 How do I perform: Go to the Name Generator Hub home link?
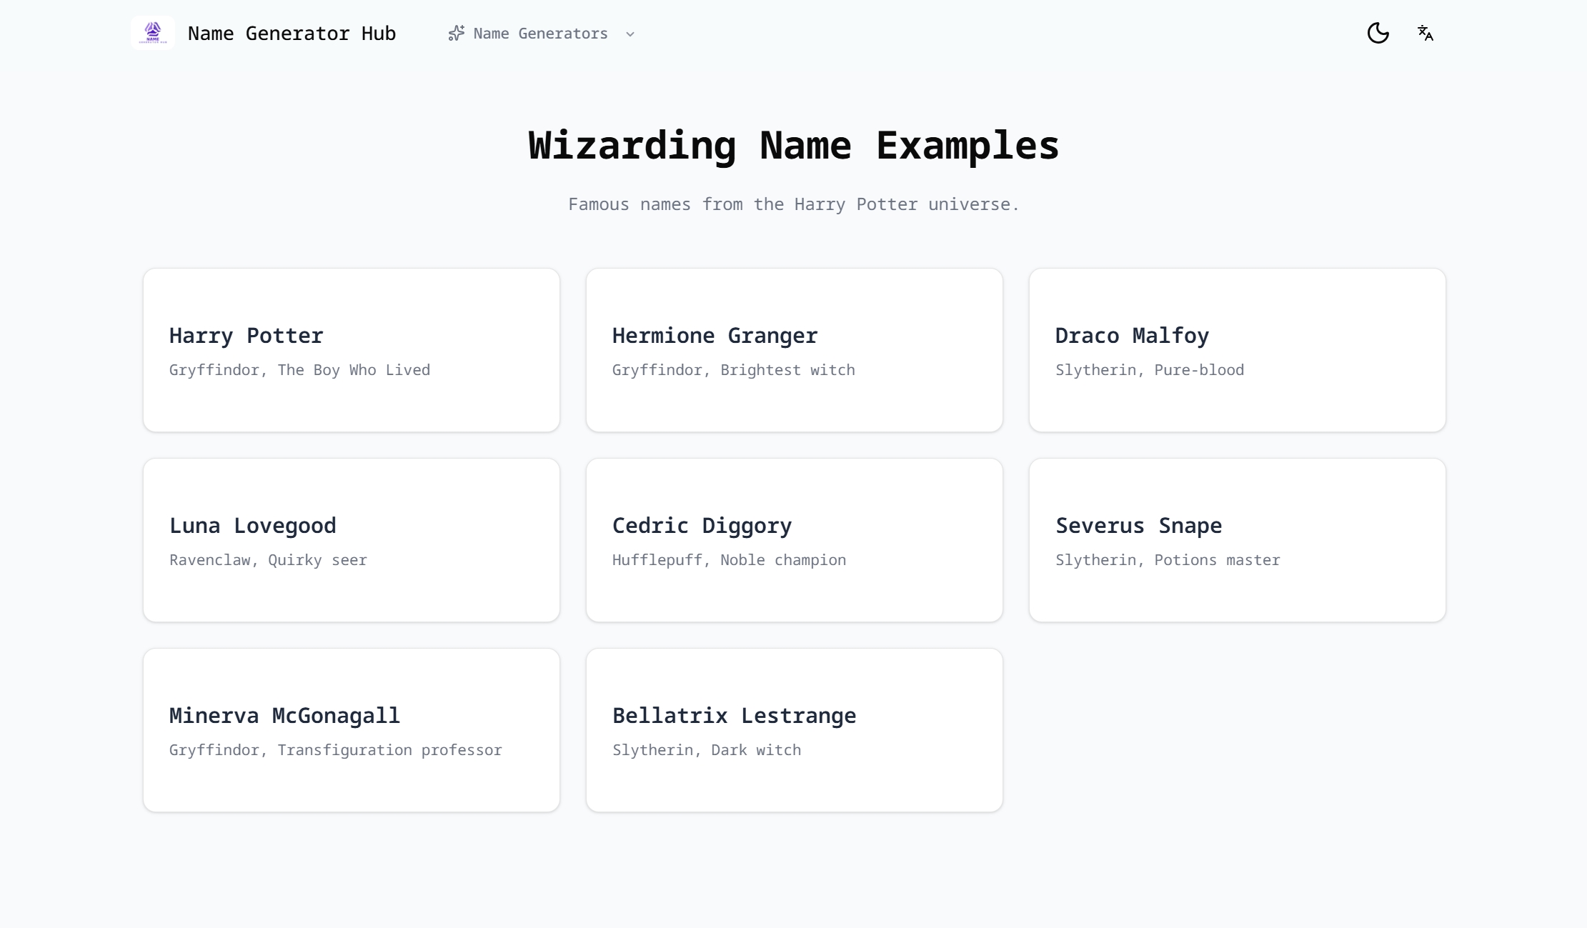[292, 34]
